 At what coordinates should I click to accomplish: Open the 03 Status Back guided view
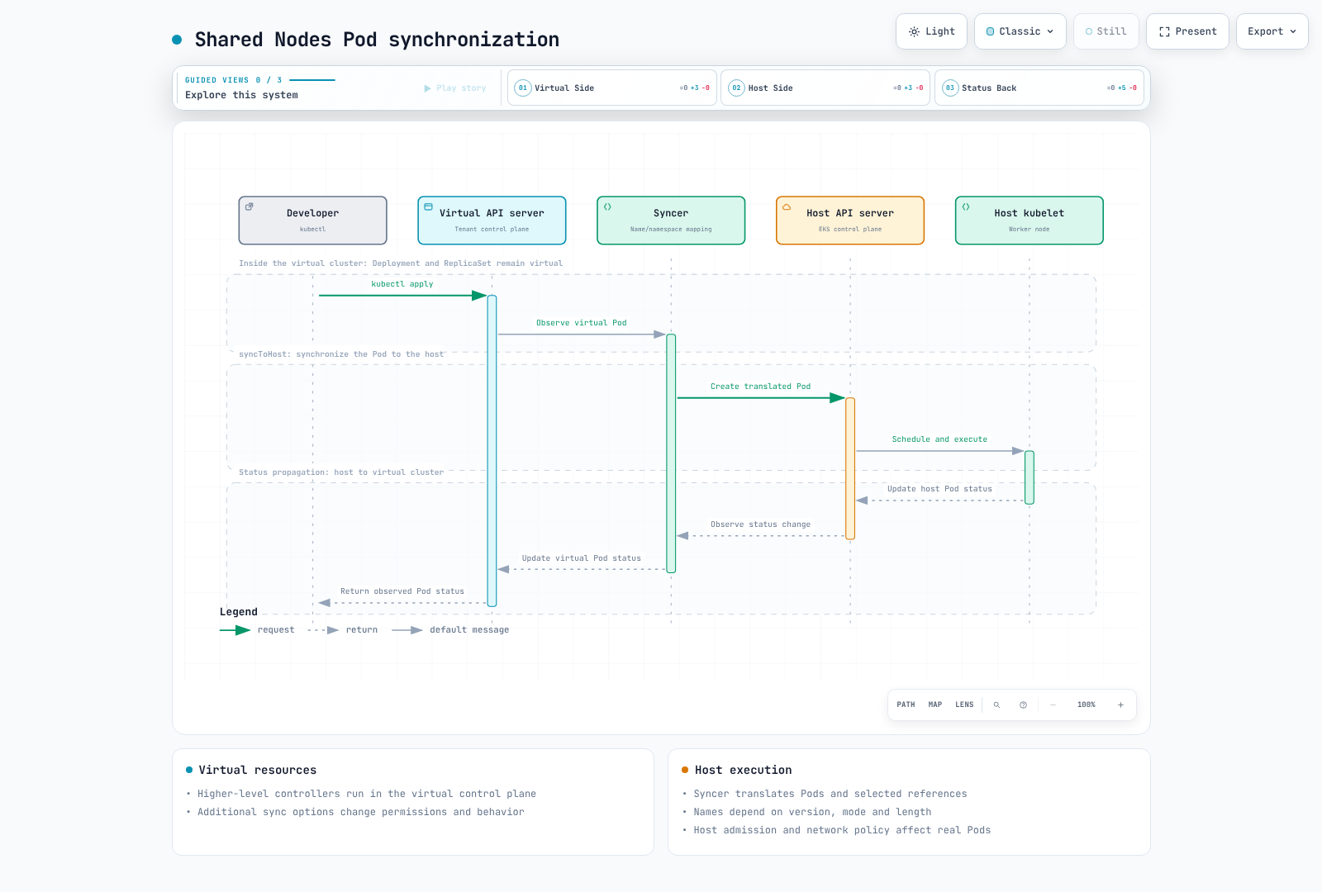(x=1039, y=88)
